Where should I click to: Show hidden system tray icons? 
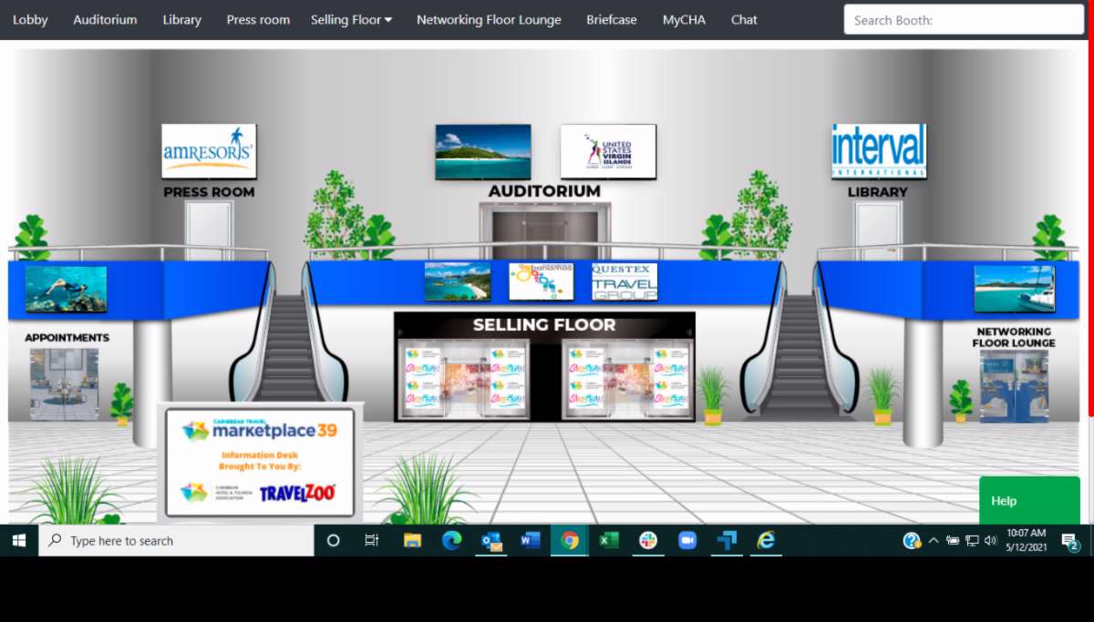point(934,541)
